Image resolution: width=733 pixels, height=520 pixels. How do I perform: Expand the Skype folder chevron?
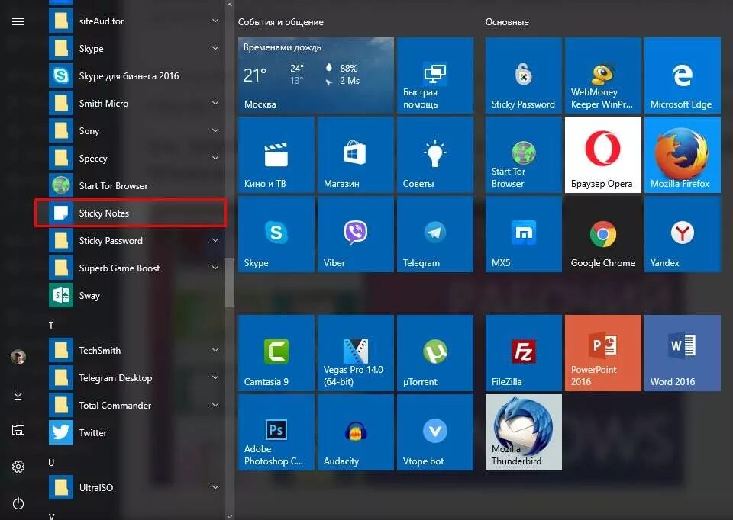tap(215, 48)
